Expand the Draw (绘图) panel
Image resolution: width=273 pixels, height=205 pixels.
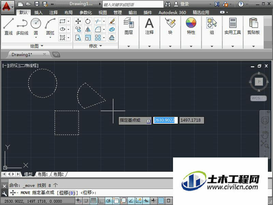point(37,46)
